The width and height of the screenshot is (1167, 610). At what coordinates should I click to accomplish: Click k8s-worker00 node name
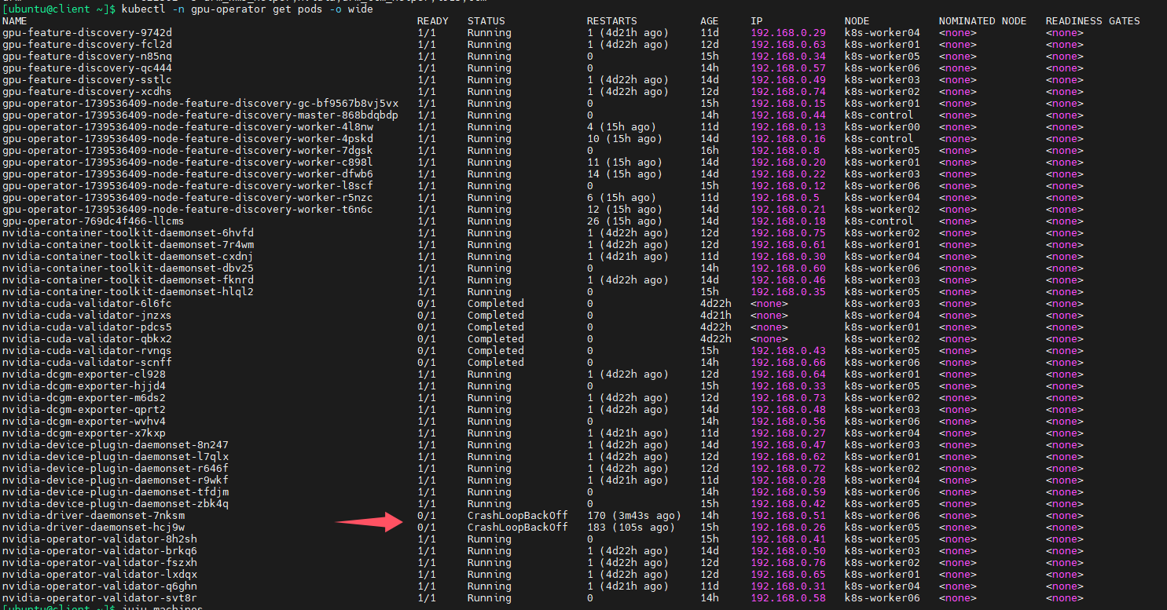[883, 126]
